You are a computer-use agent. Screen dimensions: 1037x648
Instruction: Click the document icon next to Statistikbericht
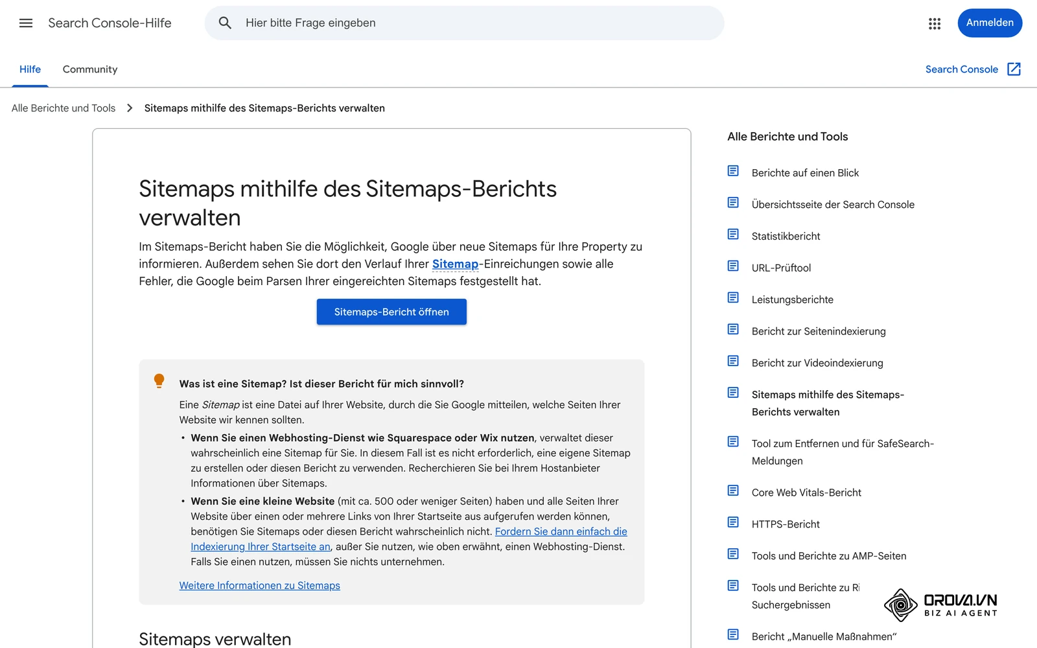(x=733, y=235)
